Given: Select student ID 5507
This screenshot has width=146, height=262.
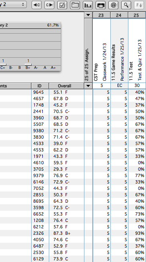Looking at the screenshot, I should tap(38, 124).
